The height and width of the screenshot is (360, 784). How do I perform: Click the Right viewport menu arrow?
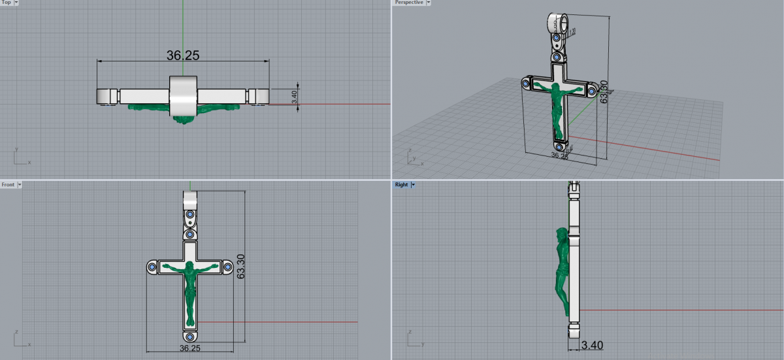coord(413,185)
